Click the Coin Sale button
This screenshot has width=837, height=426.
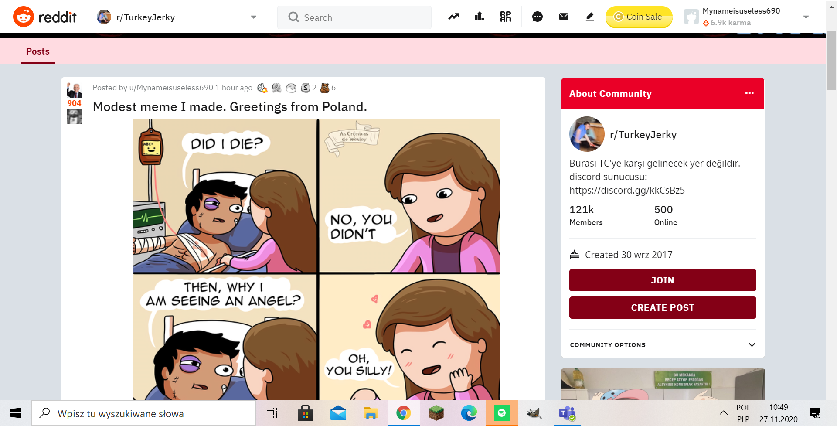coord(639,17)
